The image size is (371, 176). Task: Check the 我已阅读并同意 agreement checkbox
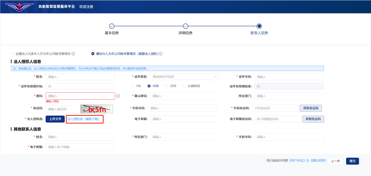[x=263, y=161]
